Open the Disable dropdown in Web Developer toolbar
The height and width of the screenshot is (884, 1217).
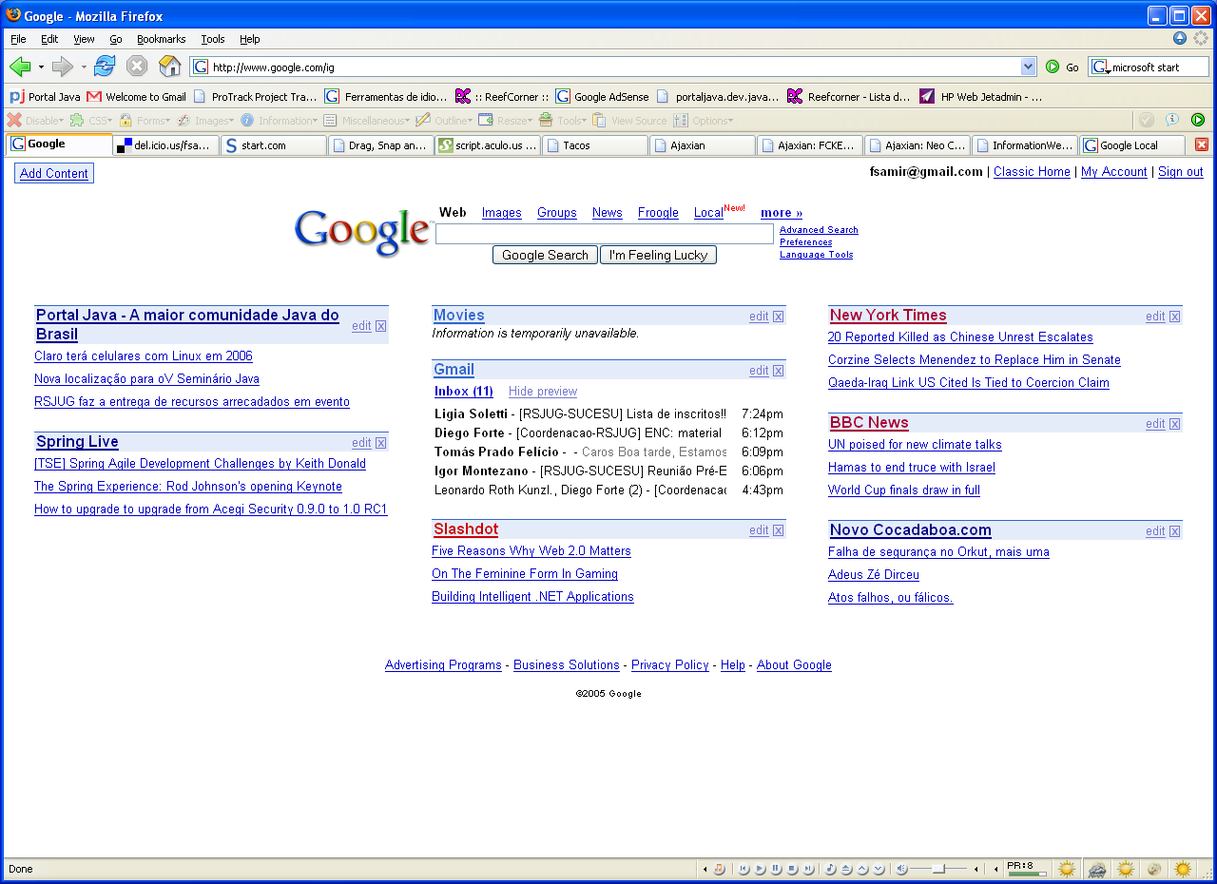pos(35,121)
